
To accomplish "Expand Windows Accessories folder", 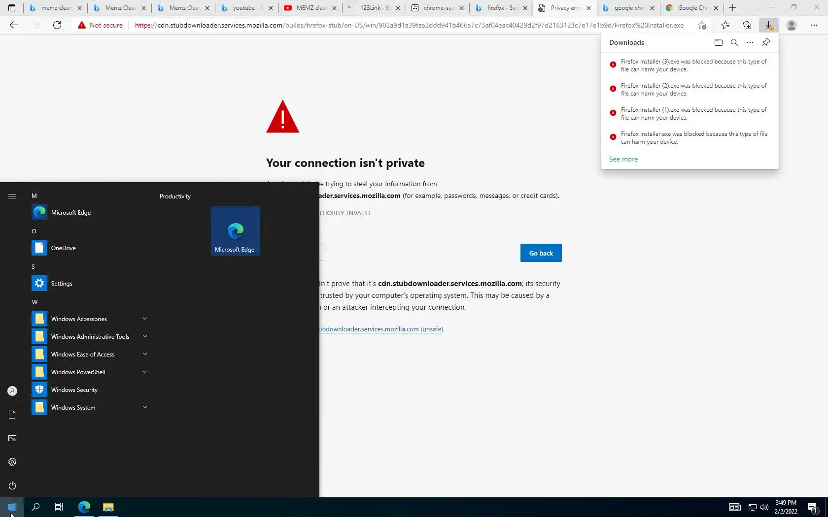I will point(90,319).
